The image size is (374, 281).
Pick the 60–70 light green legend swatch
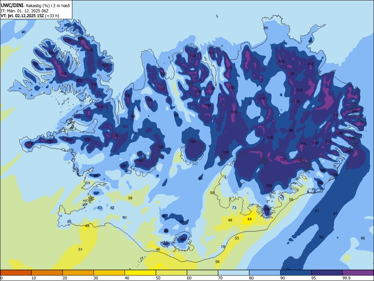coord(202,273)
